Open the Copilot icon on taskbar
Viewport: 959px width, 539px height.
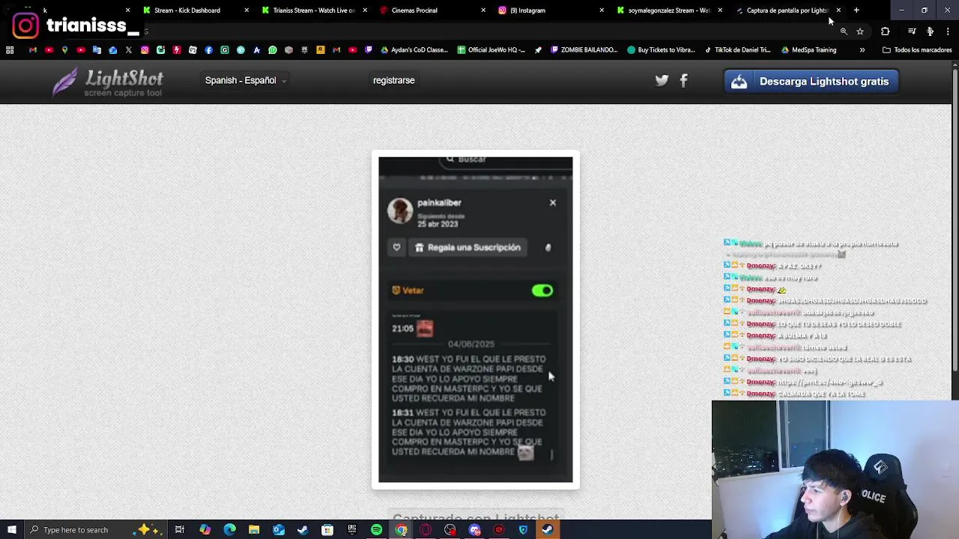coord(205,530)
